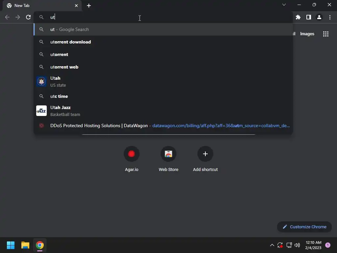337x253 pixels.
Task: Select 'Utah US state' suggestion
Action: [x=163, y=82]
